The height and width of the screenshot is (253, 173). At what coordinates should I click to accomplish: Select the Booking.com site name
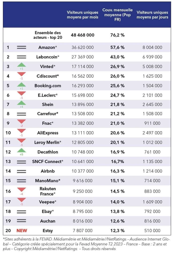point(48,86)
